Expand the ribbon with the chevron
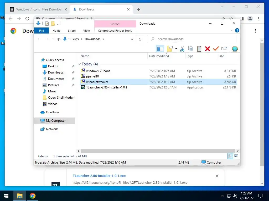 click(231, 30)
